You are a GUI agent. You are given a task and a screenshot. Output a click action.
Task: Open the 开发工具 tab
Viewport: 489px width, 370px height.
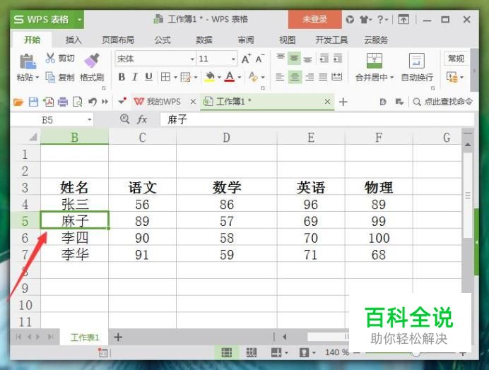tap(331, 40)
